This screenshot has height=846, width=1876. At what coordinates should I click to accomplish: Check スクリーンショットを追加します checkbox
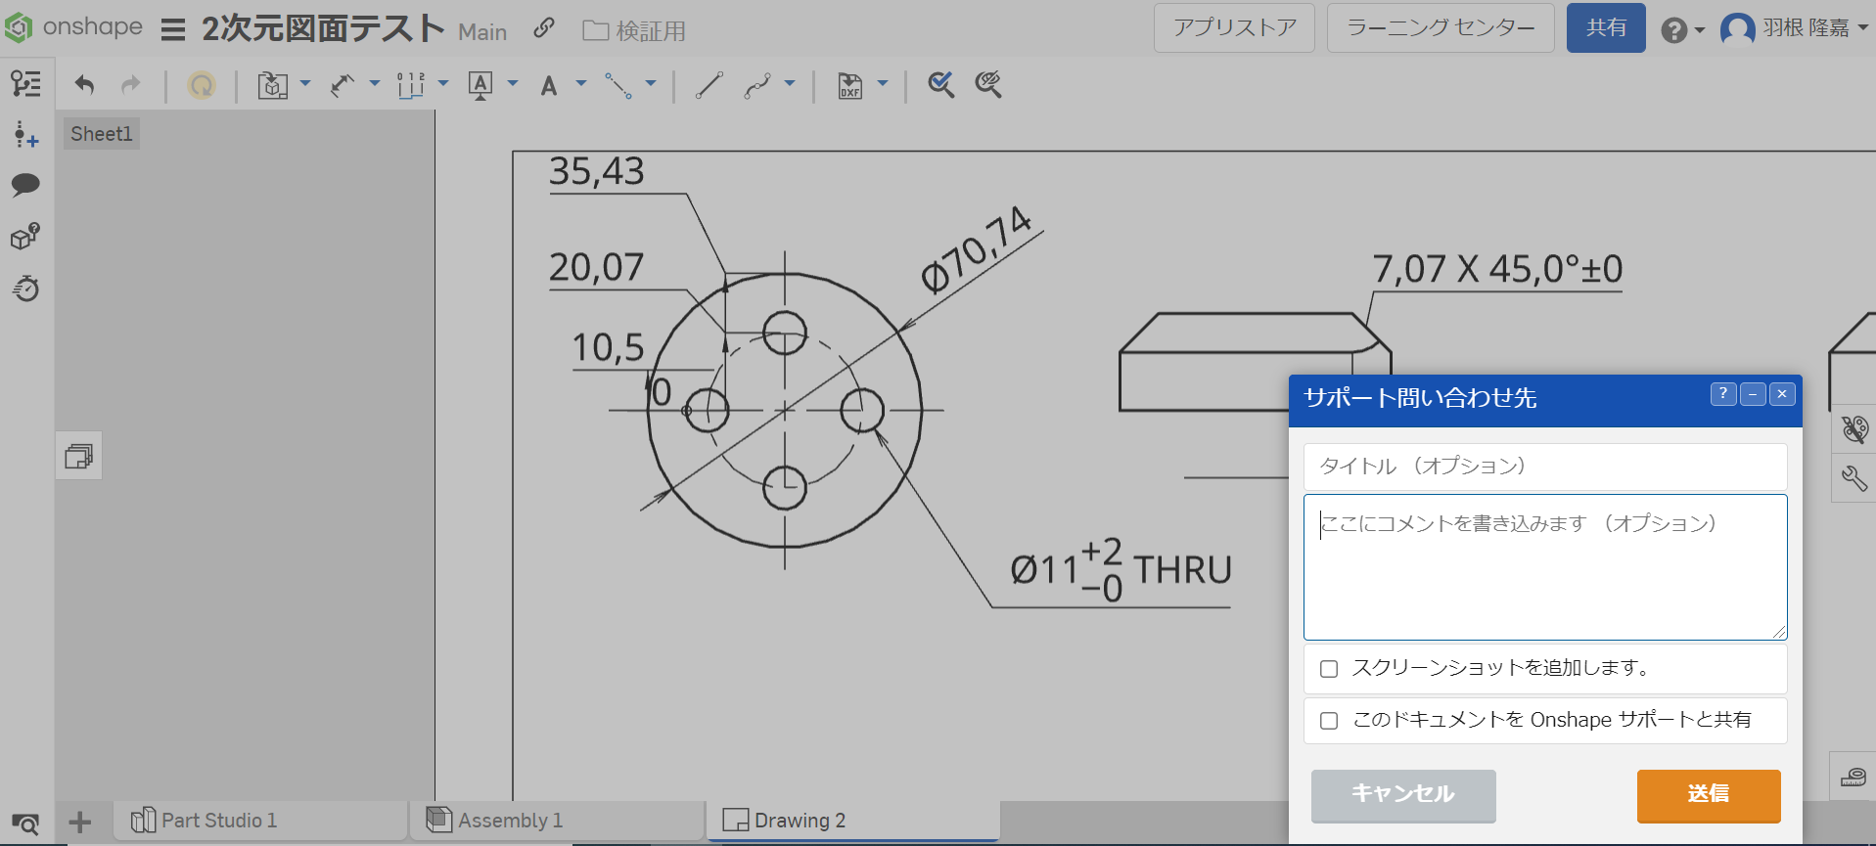point(1329,669)
